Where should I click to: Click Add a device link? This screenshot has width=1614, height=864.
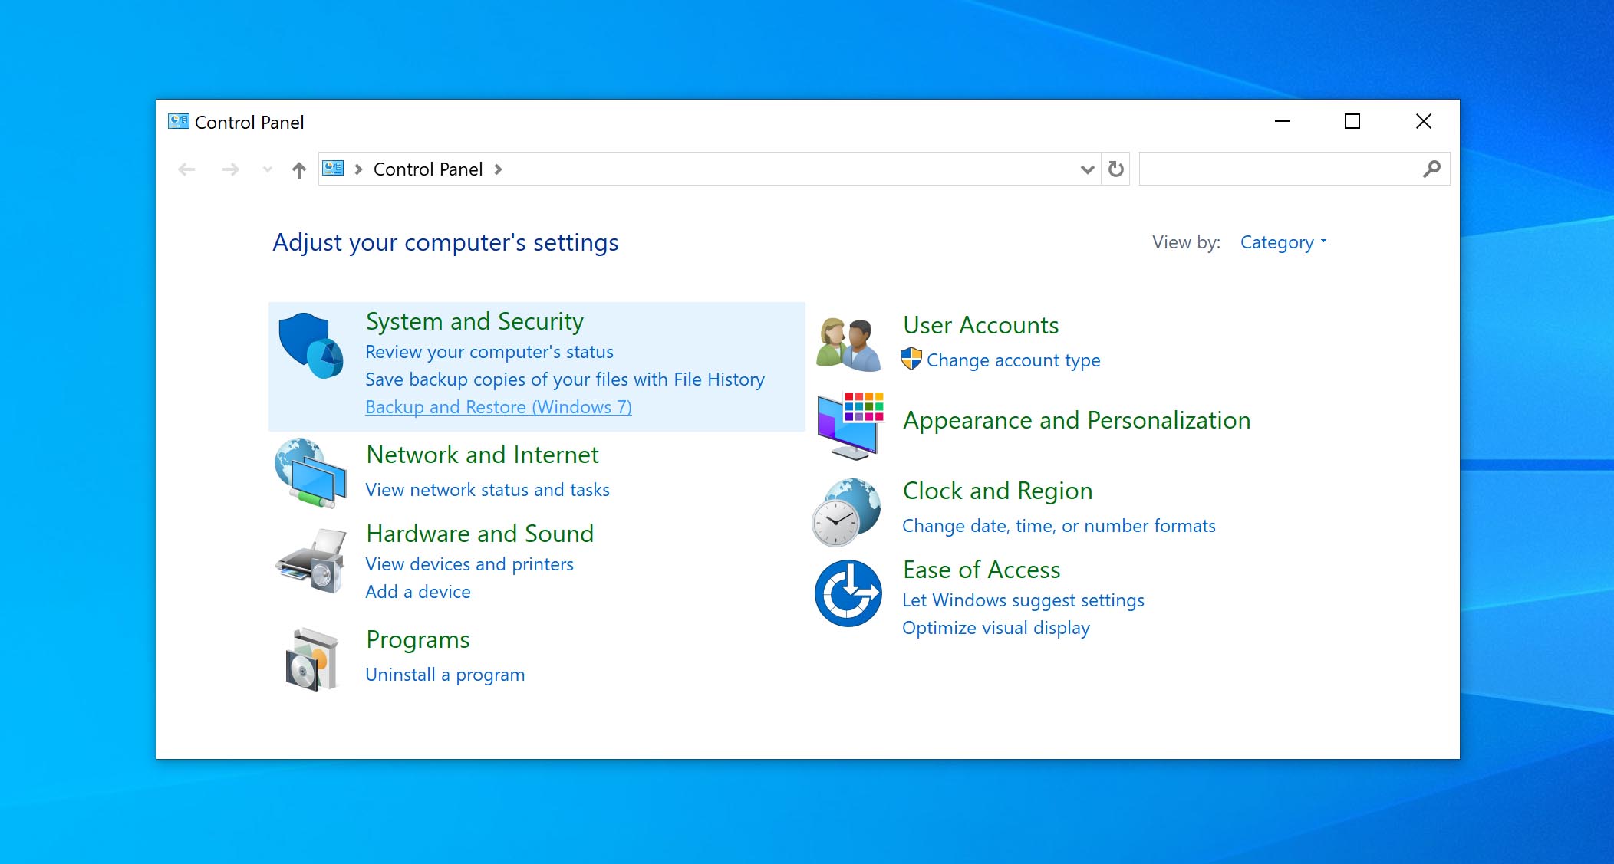click(418, 592)
